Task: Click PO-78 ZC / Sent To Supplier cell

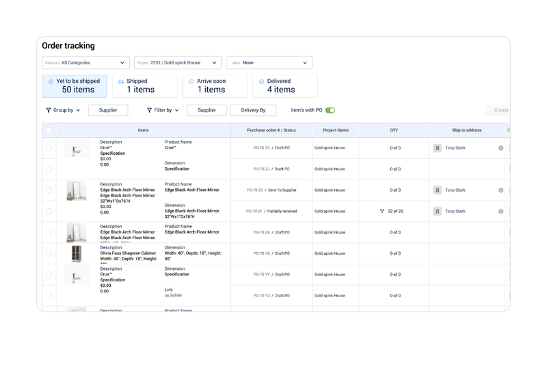Action: pyautogui.click(x=271, y=190)
